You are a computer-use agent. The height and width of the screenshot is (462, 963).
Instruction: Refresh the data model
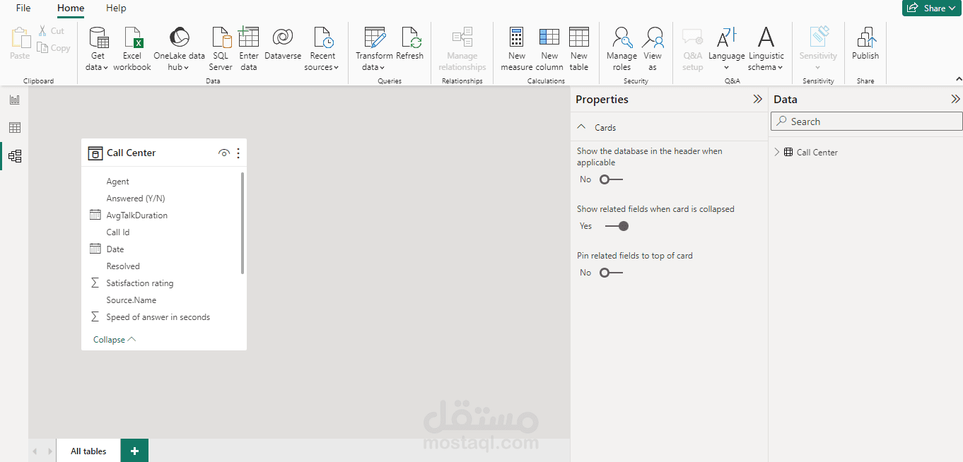pyautogui.click(x=410, y=44)
